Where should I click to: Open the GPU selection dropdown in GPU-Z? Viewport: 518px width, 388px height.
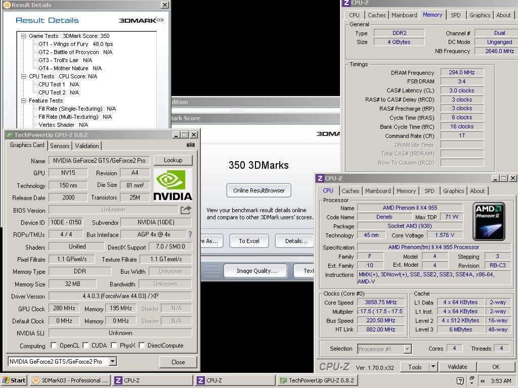[113, 361]
